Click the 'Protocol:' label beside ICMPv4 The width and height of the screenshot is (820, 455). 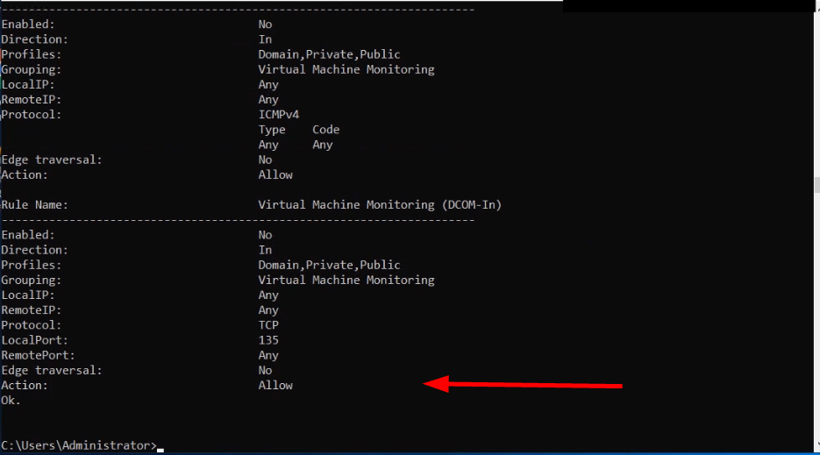(31, 115)
